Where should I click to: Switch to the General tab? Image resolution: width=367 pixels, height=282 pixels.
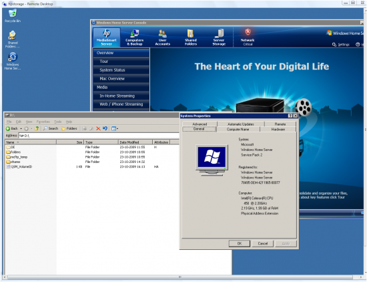(x=199, y=129)
